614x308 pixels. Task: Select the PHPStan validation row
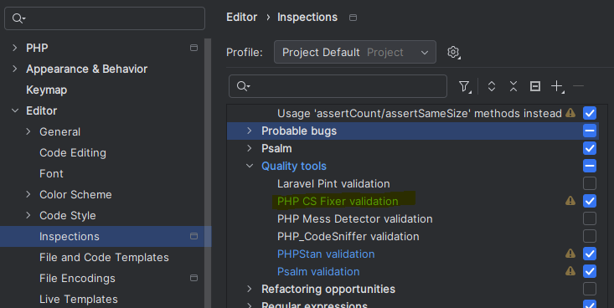tap(413, 254)
